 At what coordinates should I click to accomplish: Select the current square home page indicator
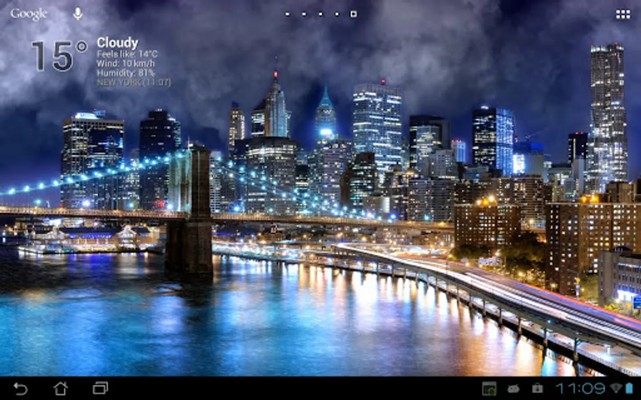[353, 14]
